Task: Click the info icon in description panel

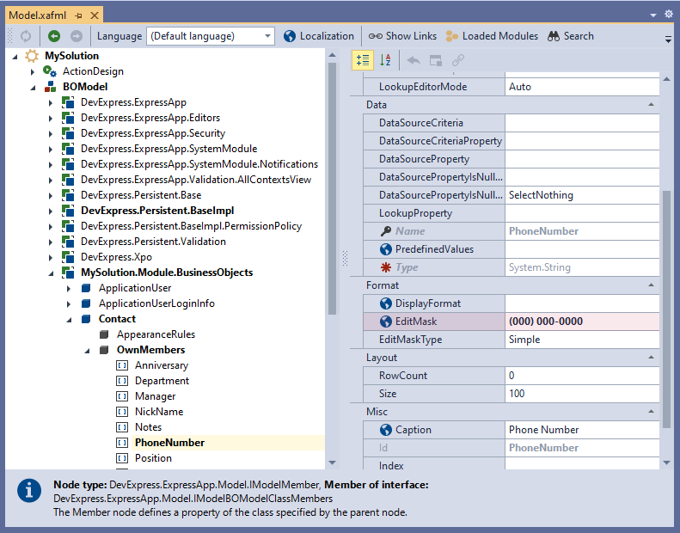Action: (29, 491)
